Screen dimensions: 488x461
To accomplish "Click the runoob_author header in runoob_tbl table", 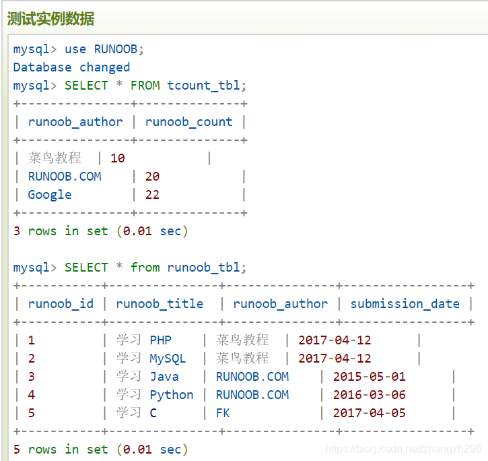I will click(x=281, y=304).
